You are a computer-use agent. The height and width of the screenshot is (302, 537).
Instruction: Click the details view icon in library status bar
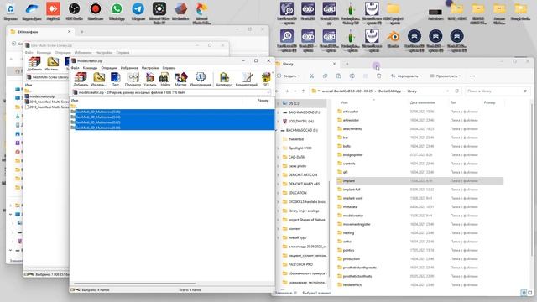click(524, 293)
